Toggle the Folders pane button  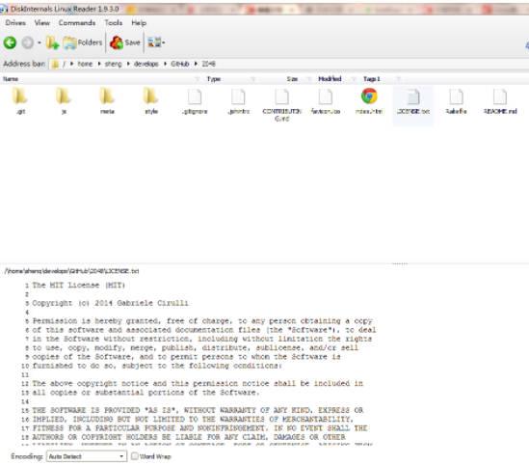(x=82, y=42)
